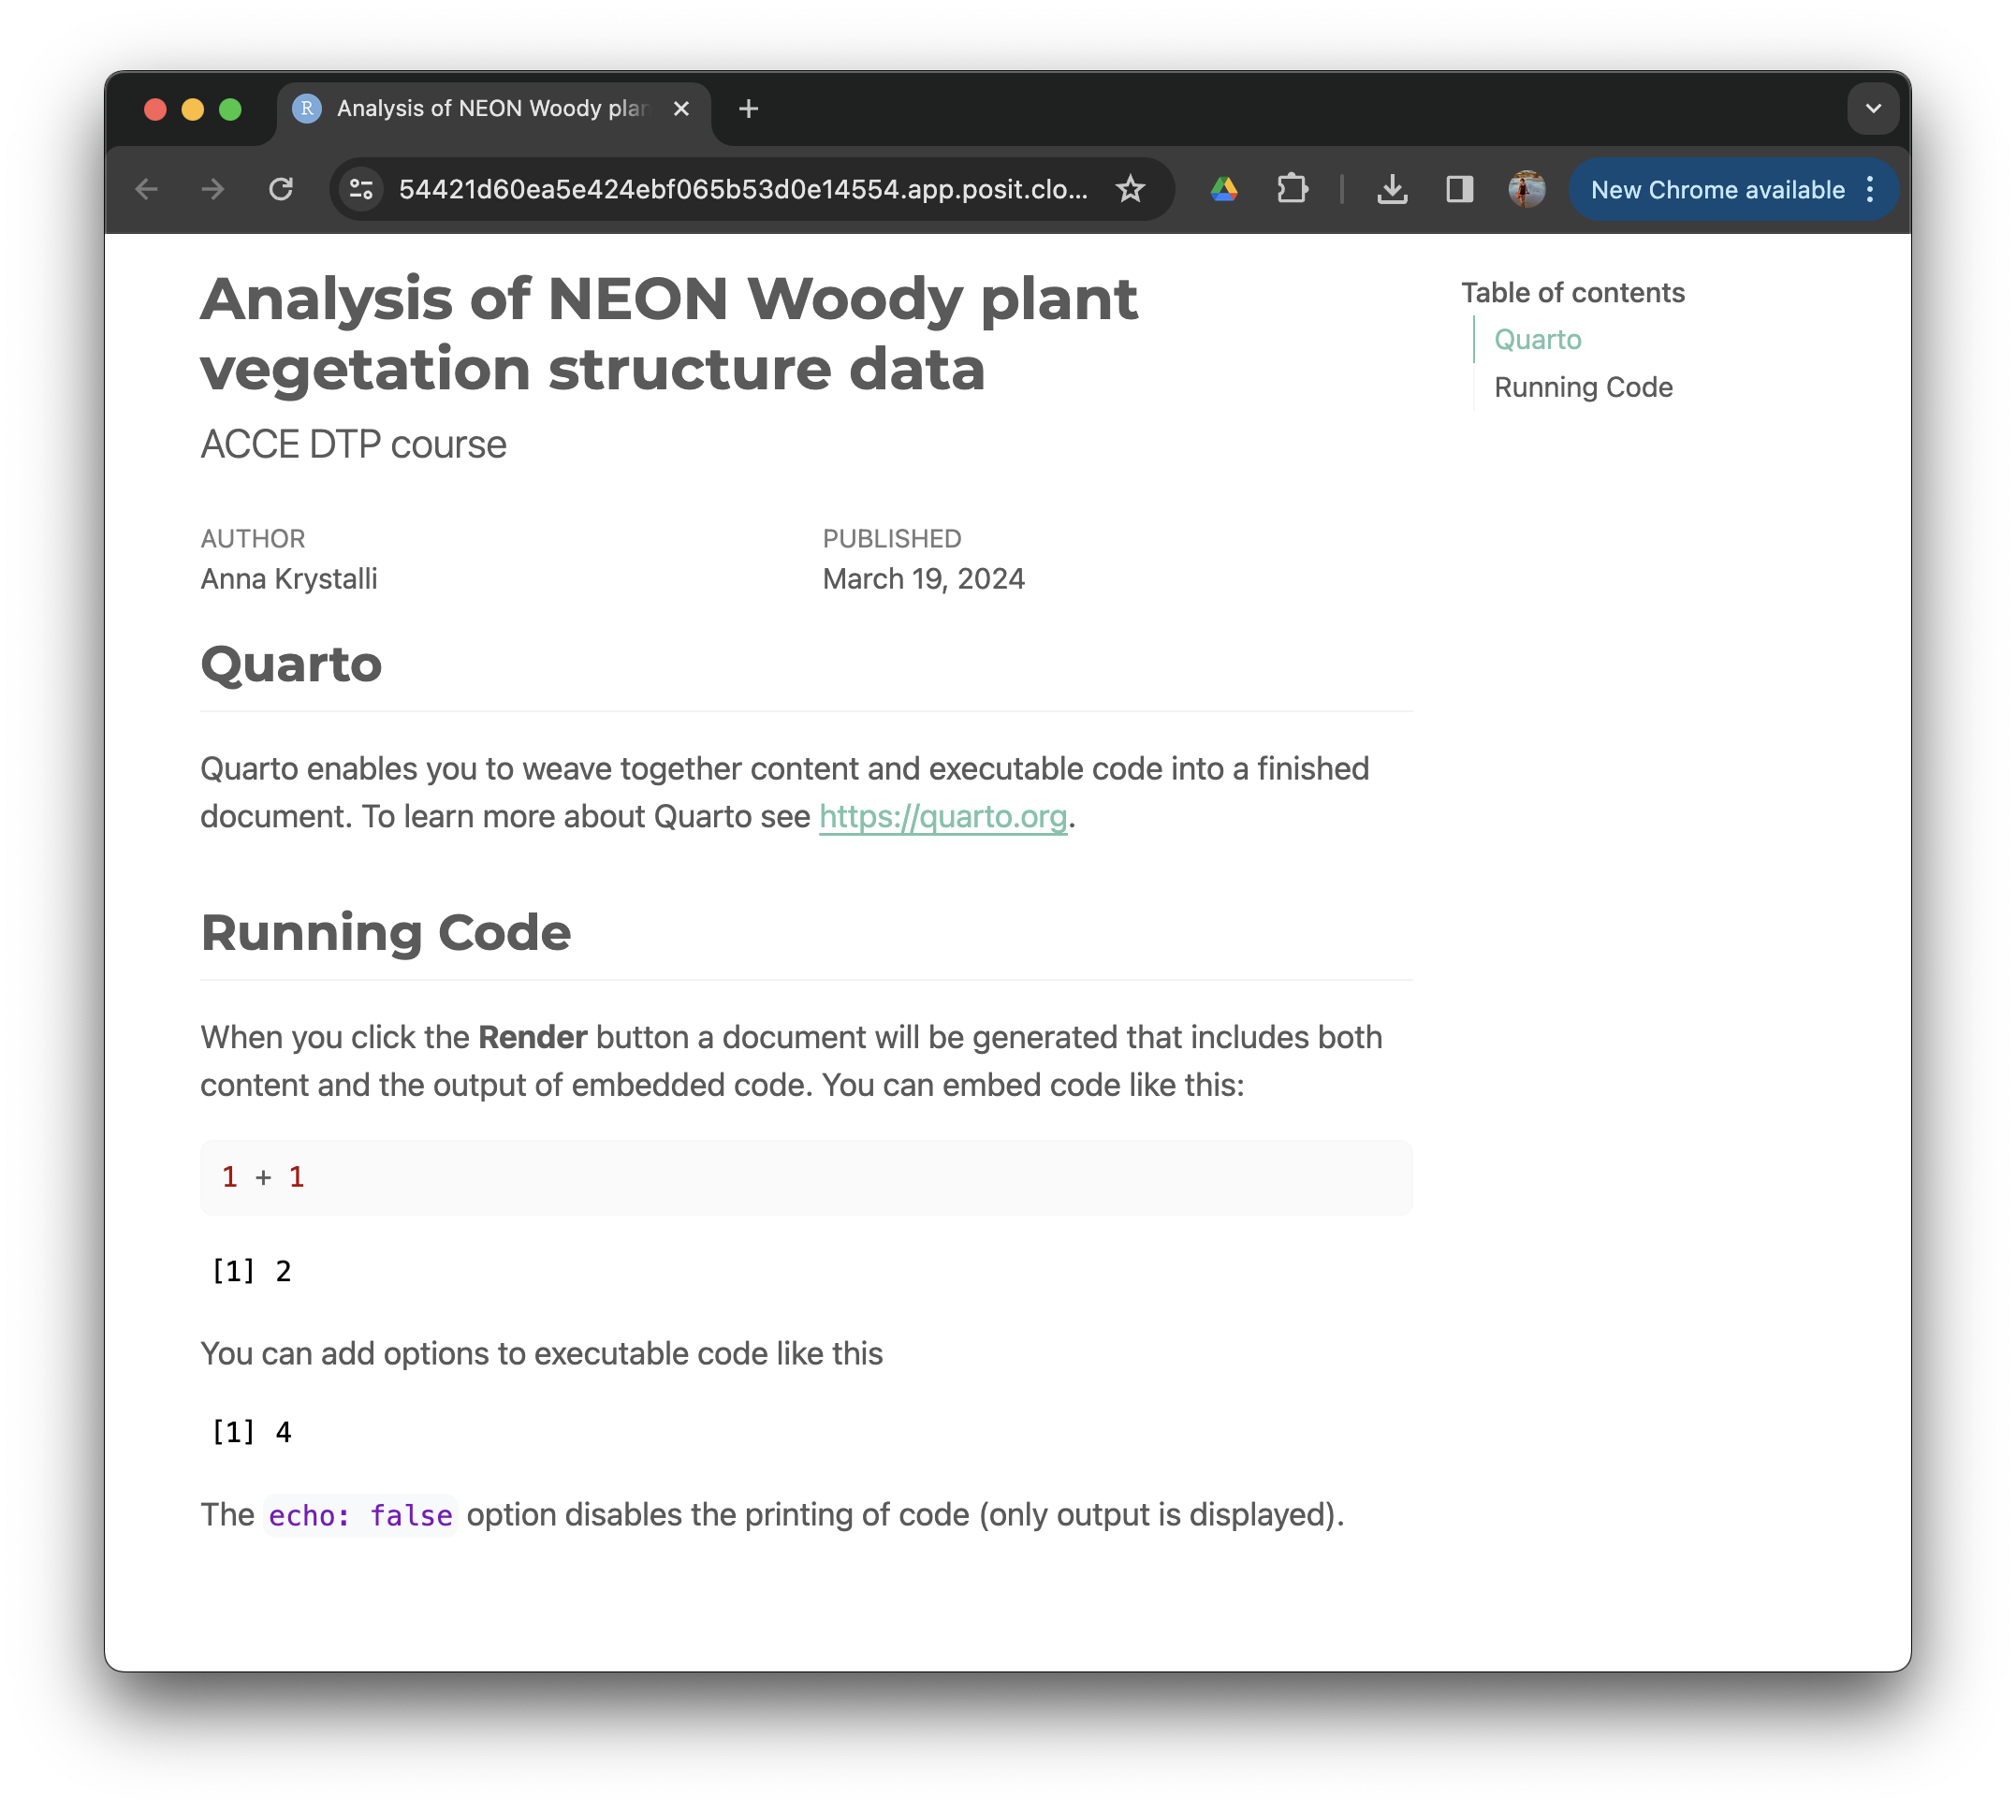Click the Quarto section heading
Screen dimensions: 2016x1810
pos(291,664)
